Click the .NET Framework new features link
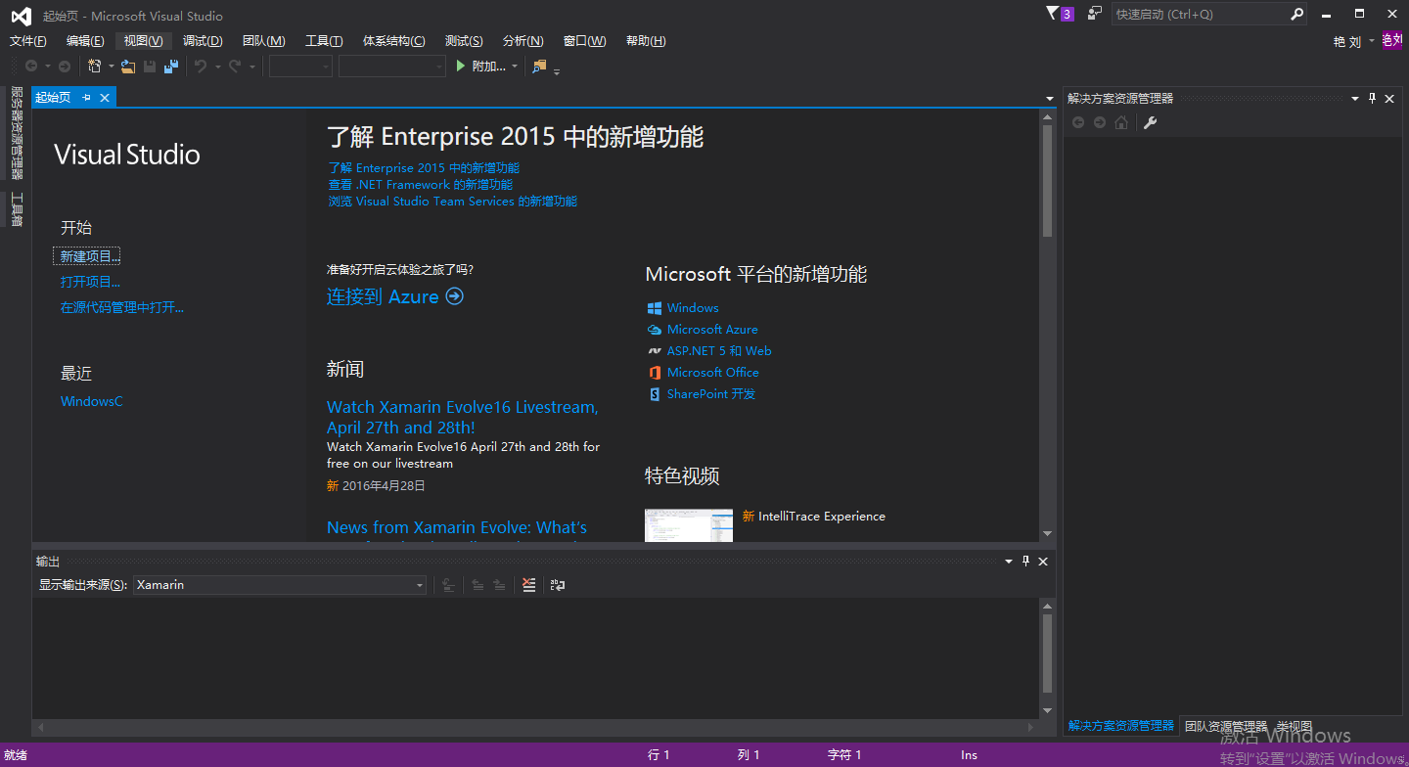This screenshot has width=1409, height=767. click(x=421, y=185)
